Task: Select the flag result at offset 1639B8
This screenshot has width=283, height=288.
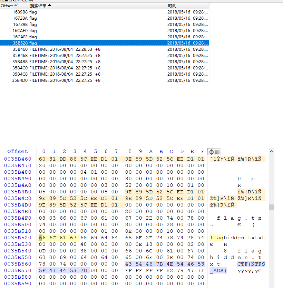Action: (x=33, y=12)
